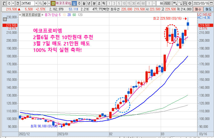Click the 최저 90,100 (01/04) marker label

click(44, 126)
